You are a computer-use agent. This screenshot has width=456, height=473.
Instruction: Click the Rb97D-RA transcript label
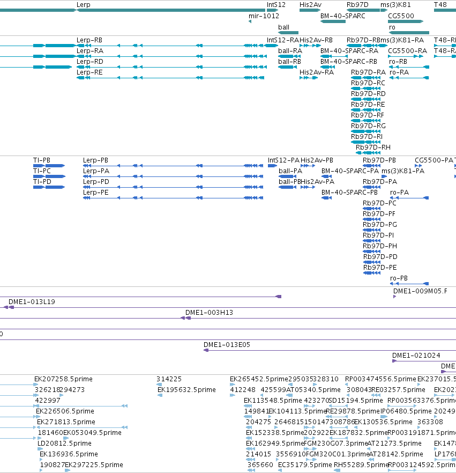(368, 72)
